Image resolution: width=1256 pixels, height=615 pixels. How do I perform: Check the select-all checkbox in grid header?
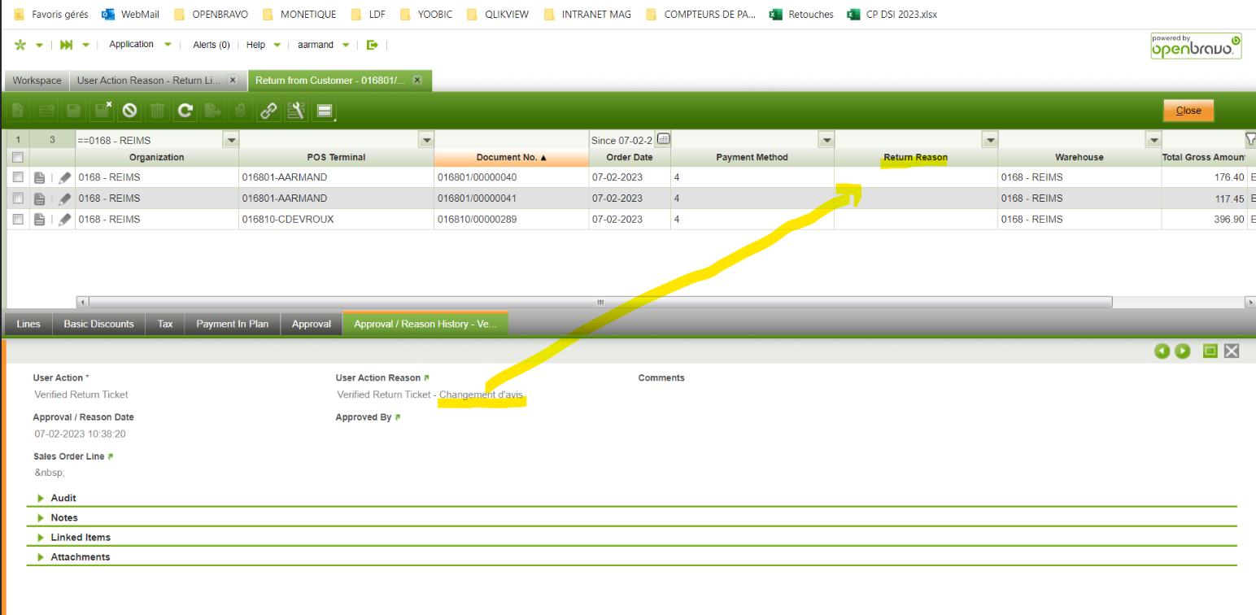click(x=18, y=157)
